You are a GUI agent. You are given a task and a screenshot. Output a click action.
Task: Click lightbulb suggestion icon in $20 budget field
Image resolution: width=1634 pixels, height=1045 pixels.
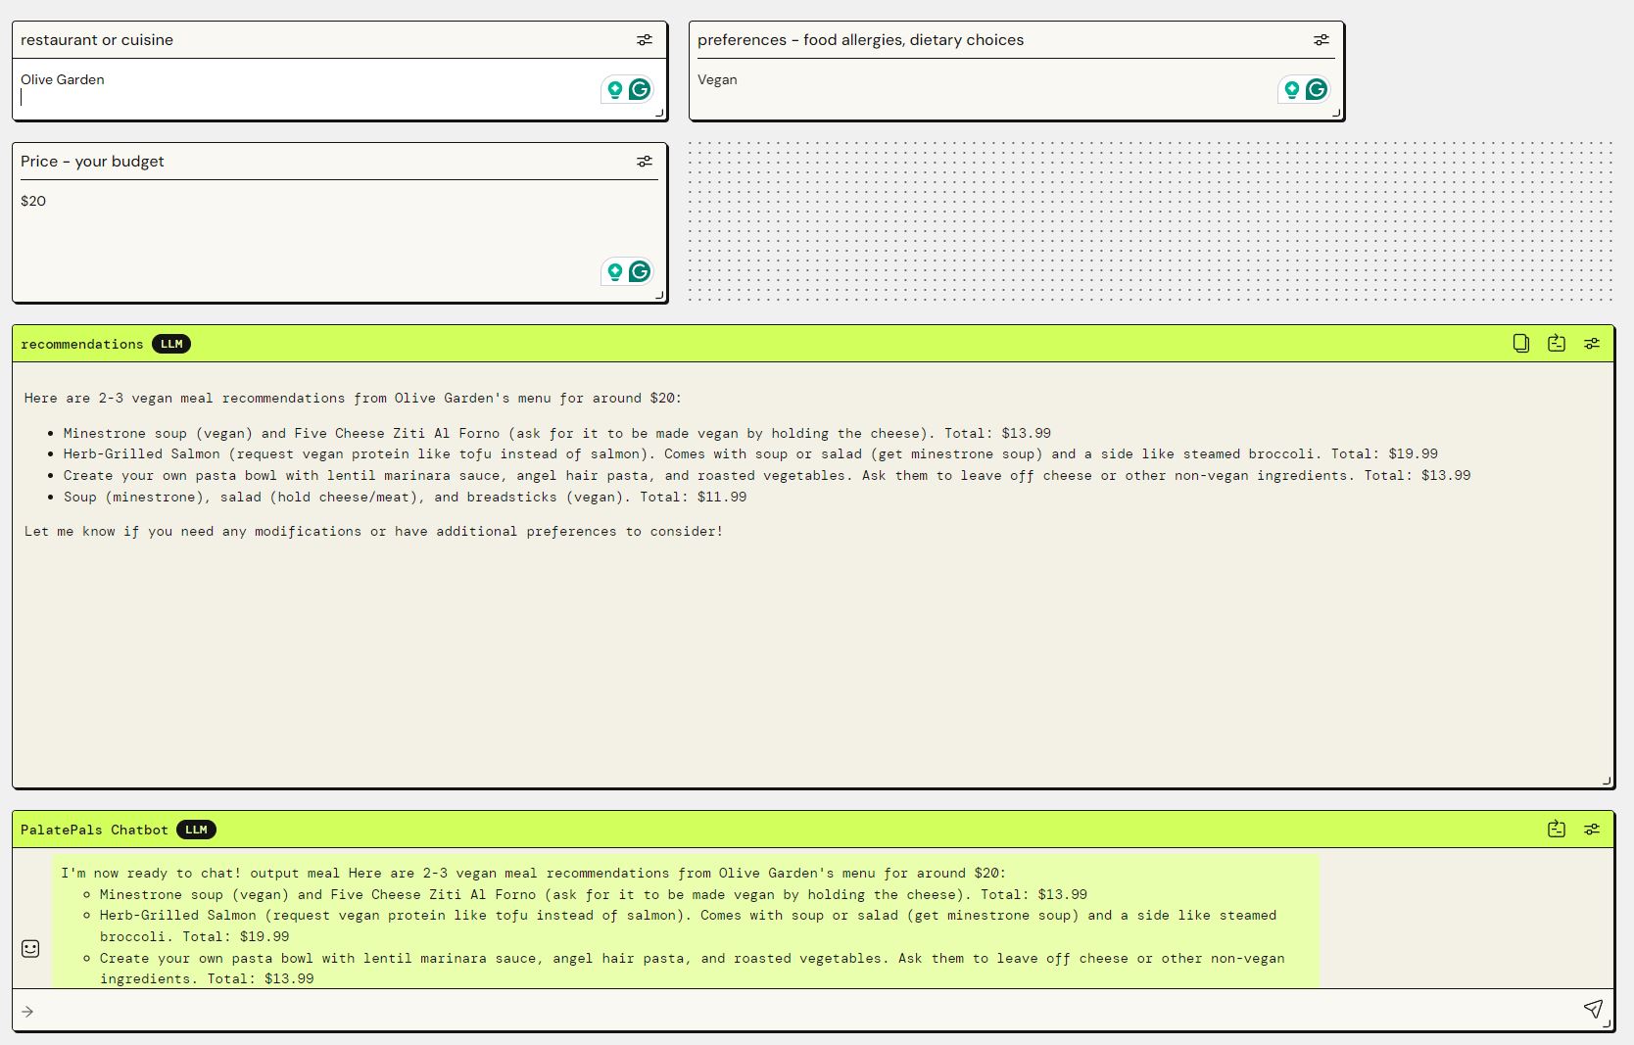[x=614, y=271]
